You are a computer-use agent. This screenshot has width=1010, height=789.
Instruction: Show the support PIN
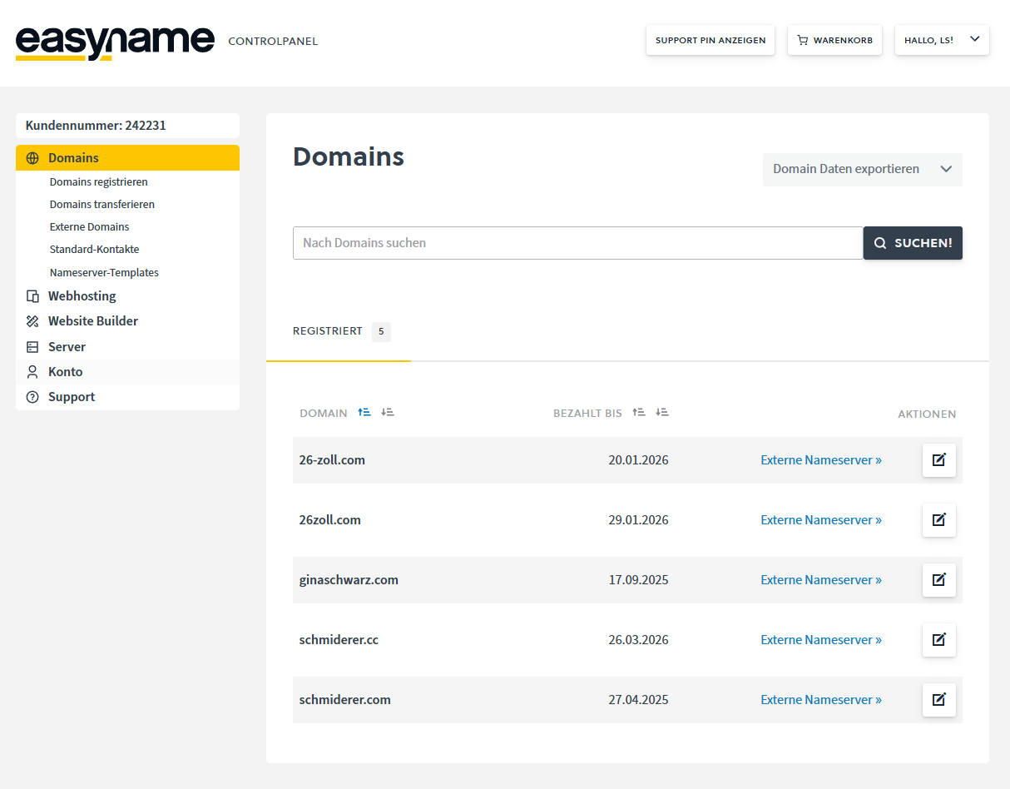pyautogui.click(x=710, y=40)
